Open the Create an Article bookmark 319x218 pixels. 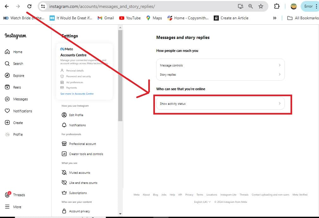point(231,18)
